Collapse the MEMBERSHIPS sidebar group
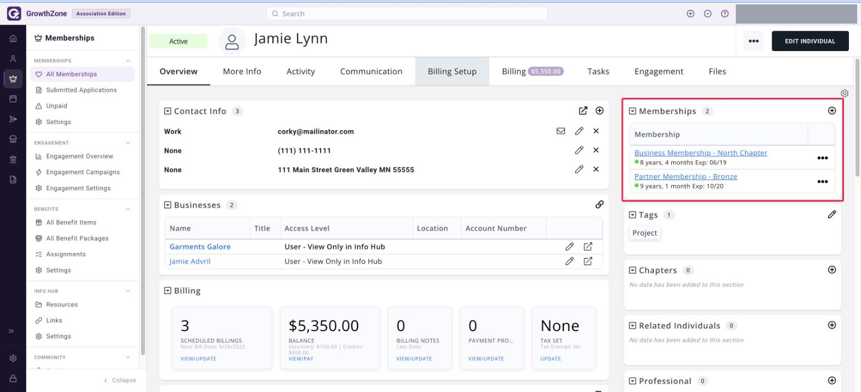 pyautogui.click(x=128, y=61)
